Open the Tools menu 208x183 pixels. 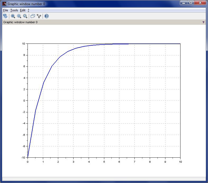tap(14, 10)
